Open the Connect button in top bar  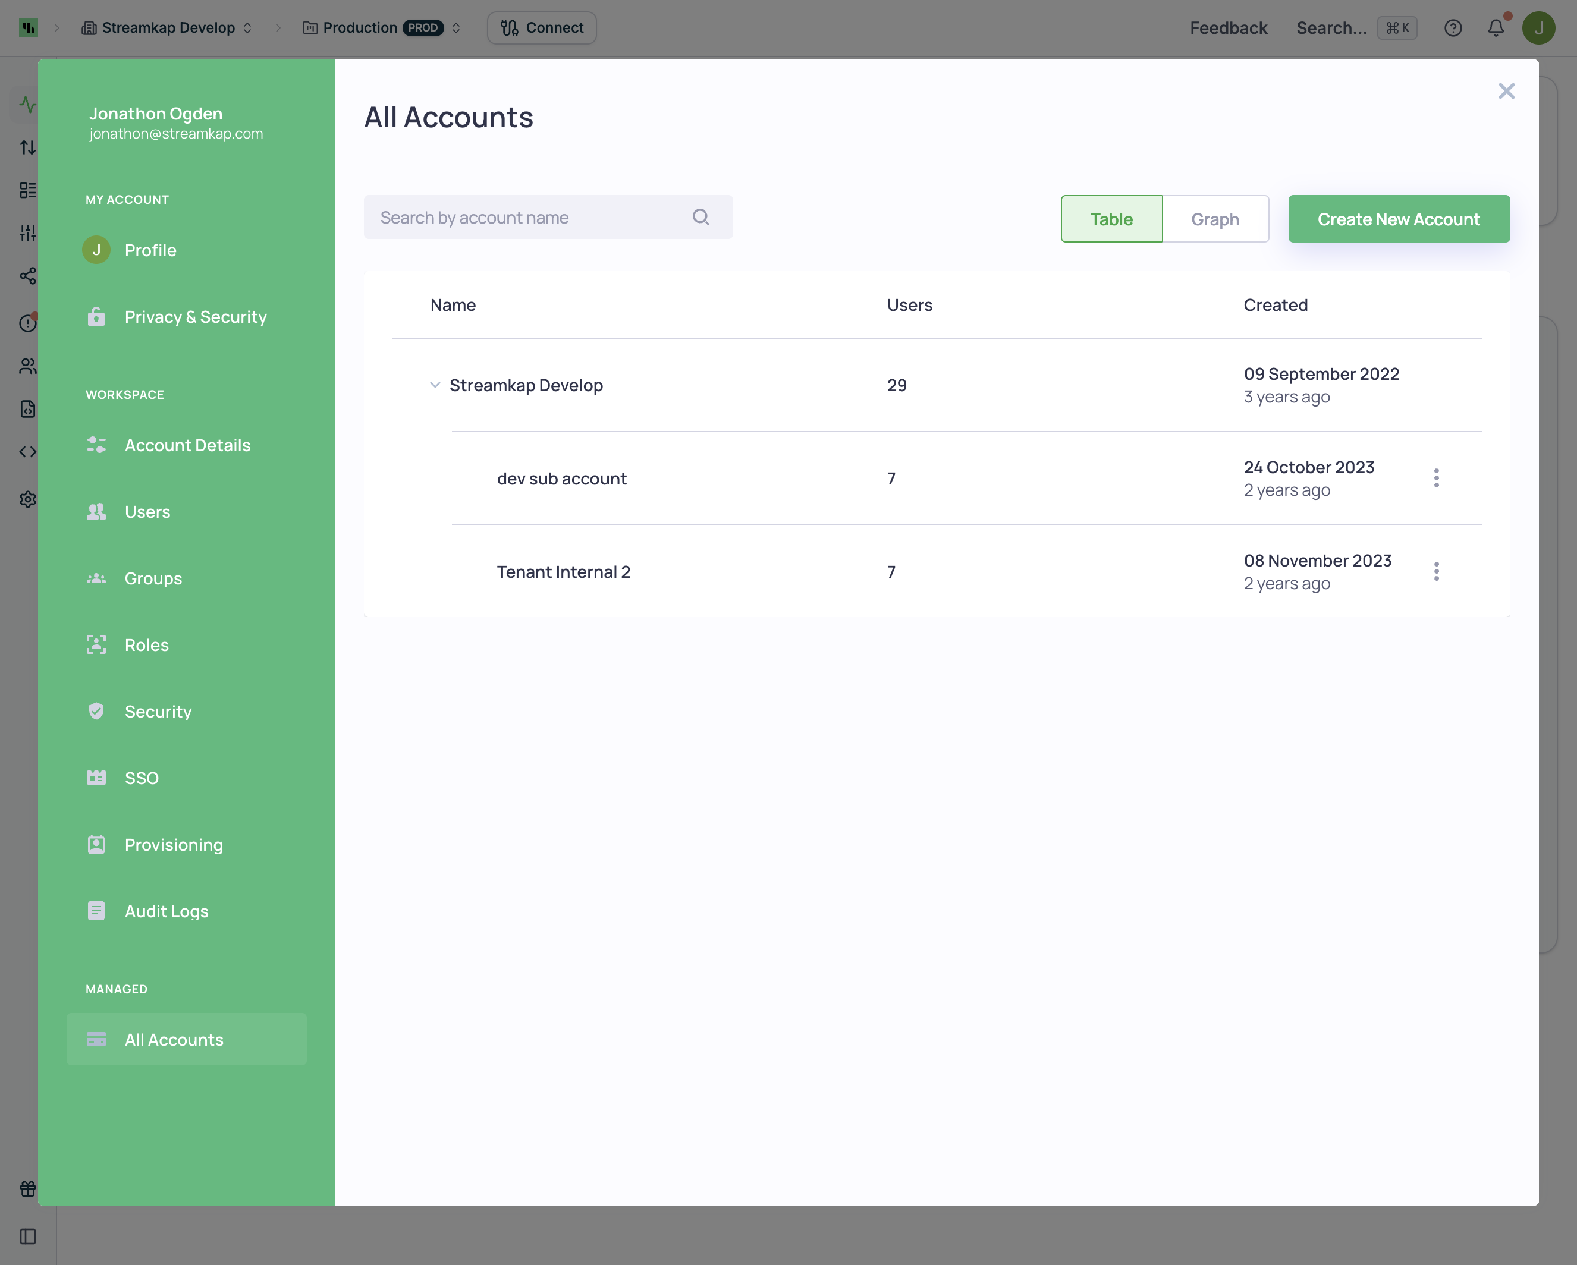(x=541, y=27)
